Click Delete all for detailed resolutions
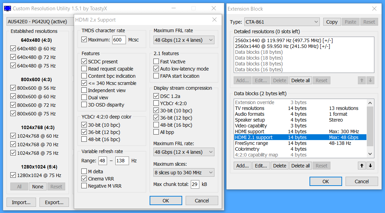Screen dimensions: 385x213 point(301,80)
